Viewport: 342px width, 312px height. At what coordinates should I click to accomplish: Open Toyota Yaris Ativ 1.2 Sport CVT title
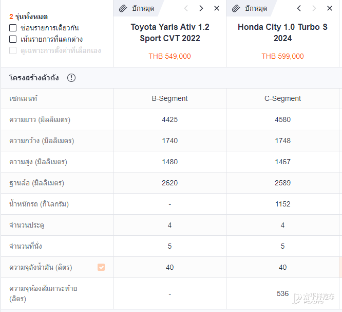pyautogui.click(x=169, y=32)
